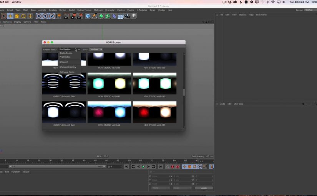
Task: Select HDRI STUDIO vol2 044 thumbnail
Action: [x=109, y=112]
